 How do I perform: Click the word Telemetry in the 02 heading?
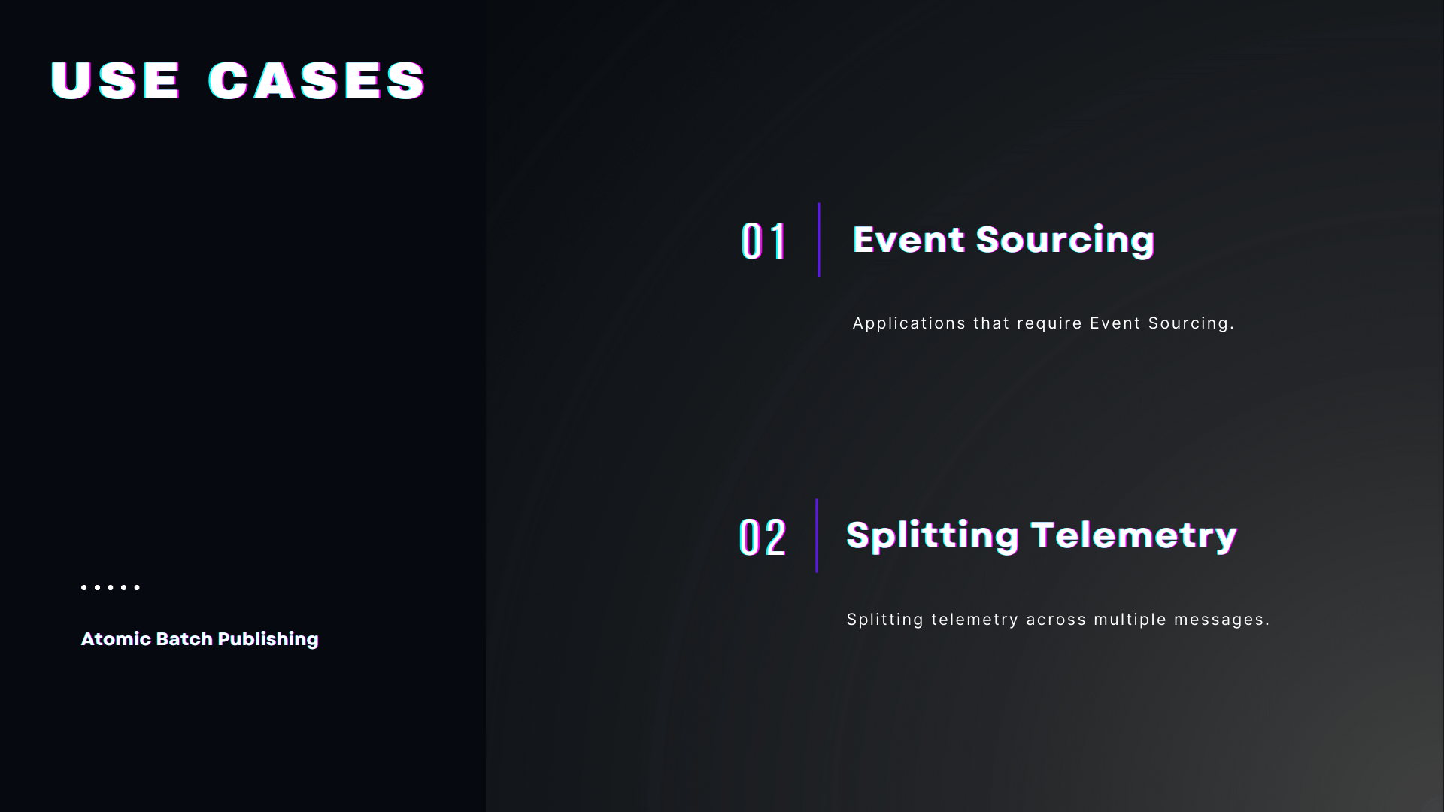click(x=1133, y=536)
